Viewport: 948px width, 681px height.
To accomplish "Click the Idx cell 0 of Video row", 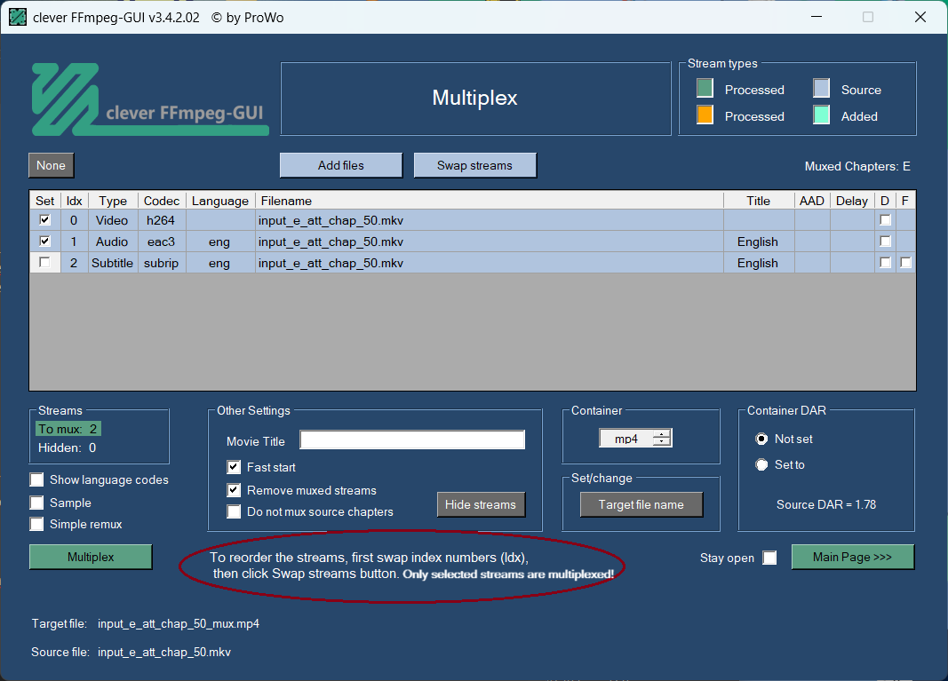I will pyautogui.click(x=74, y=220).
